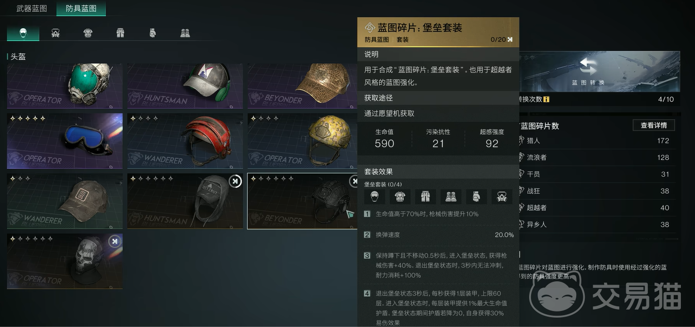Image resolution: width=695 pixels, height=327 pixels.
Task: Open the 查看详情 button
Action: coord(654,125)
